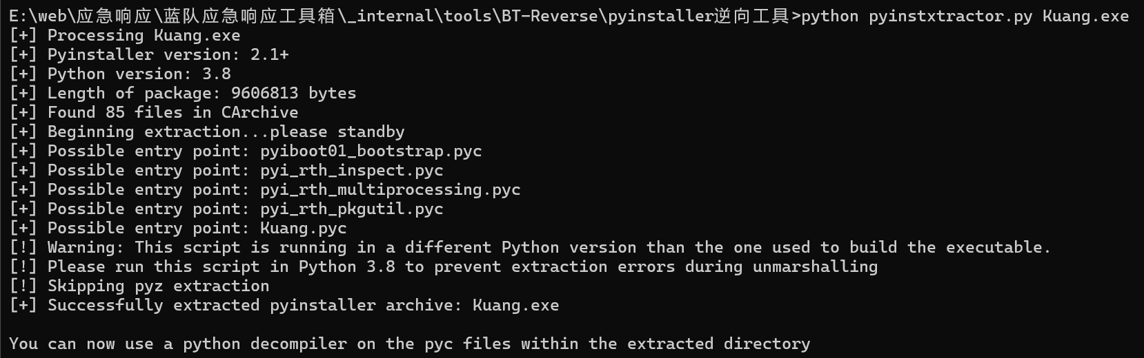Image resolution: width=1144 pixels, height=358 pixels.
Task: Click the Kuang.pyc entry point
Action: coord(303,228)
